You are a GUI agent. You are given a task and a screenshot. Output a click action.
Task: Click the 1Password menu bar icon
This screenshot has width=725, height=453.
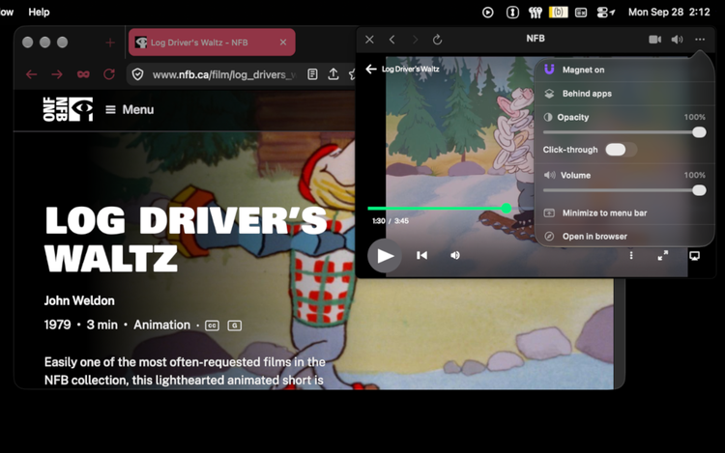click(512, 13)
